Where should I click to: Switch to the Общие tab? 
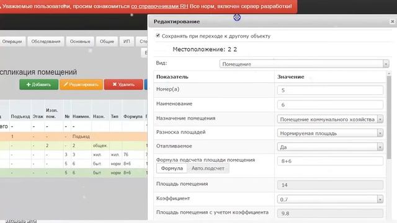pos(107,42)
